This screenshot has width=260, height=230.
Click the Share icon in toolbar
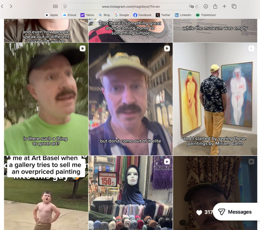coord(215,6)
